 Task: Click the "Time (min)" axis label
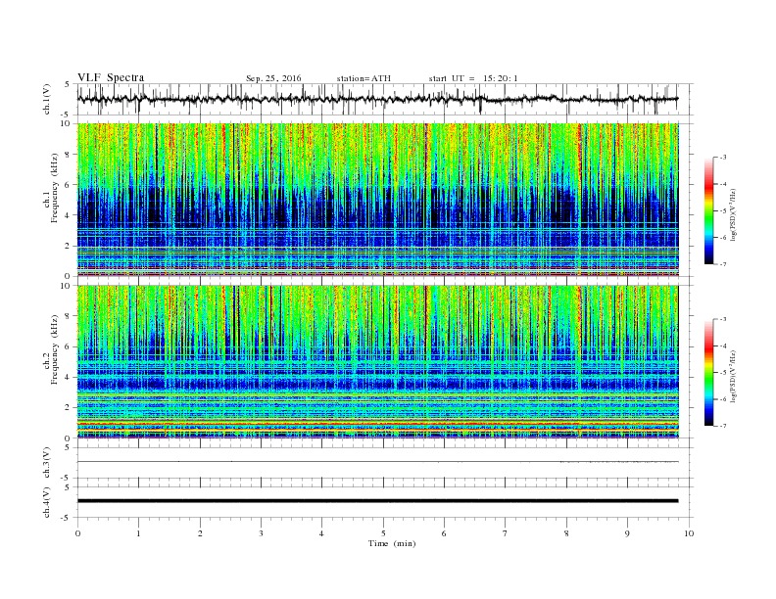point(392,543)
